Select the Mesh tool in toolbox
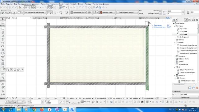The image size is (199, 112). click(x=3, y=60)
